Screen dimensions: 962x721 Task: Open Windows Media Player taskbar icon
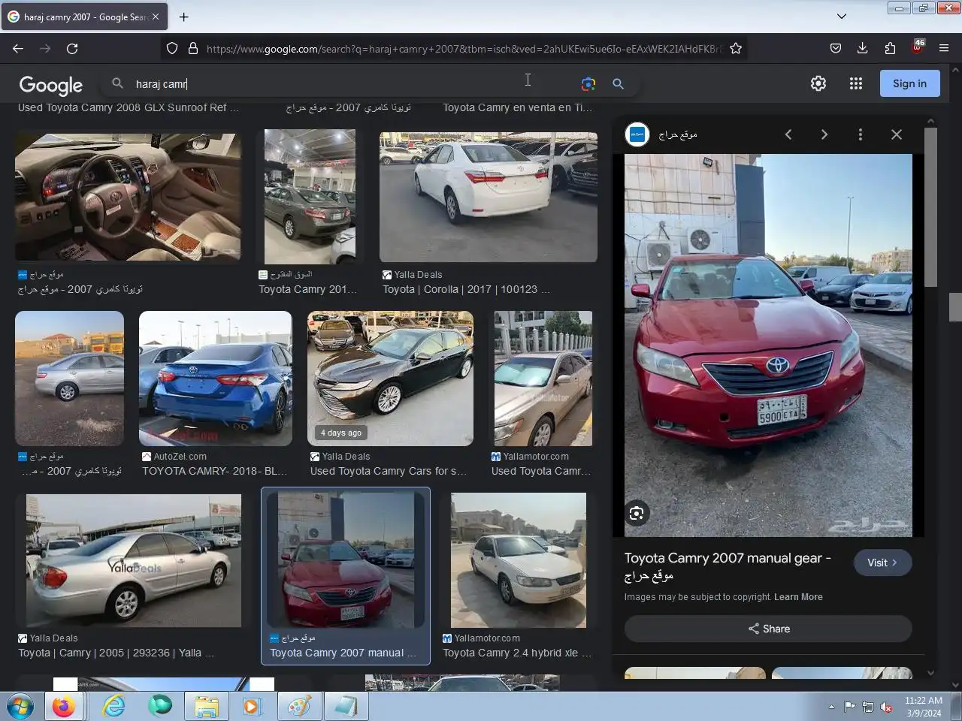(x=252, y=707)
